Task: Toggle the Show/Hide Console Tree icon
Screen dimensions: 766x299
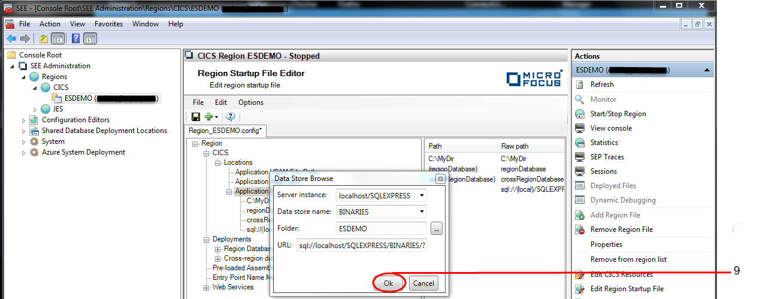Action: tap(58, 38)
